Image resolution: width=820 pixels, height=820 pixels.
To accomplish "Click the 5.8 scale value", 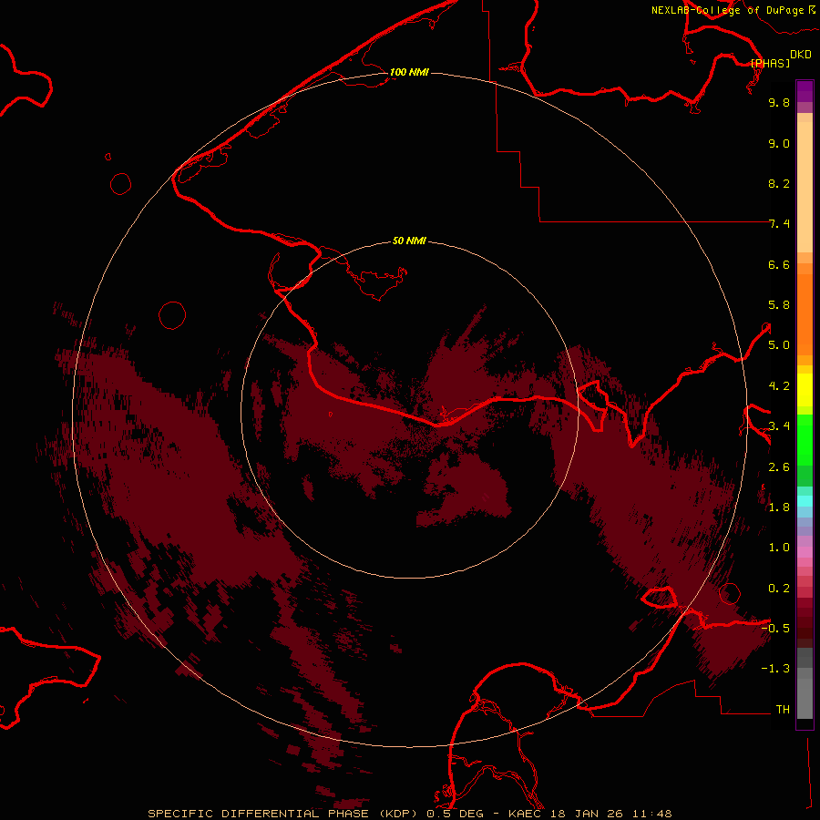I will (x=779, y=305).
